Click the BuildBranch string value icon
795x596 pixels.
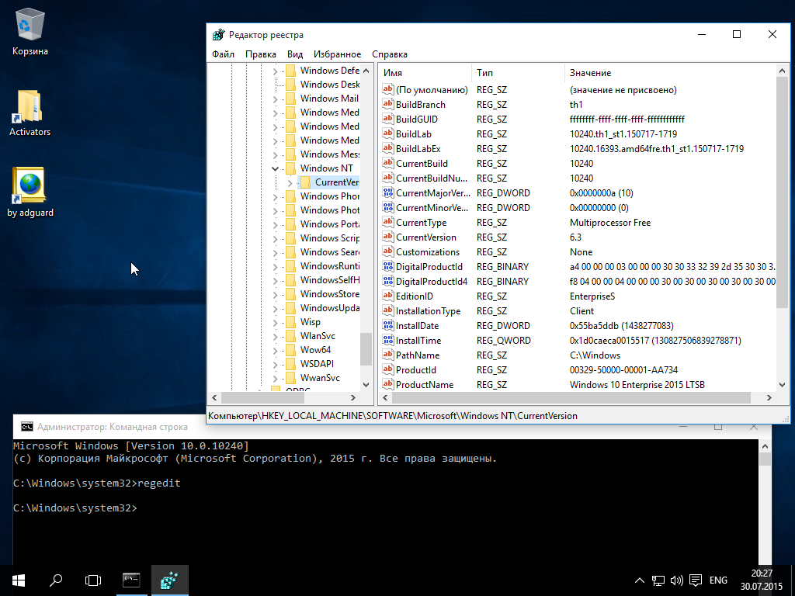388,104
